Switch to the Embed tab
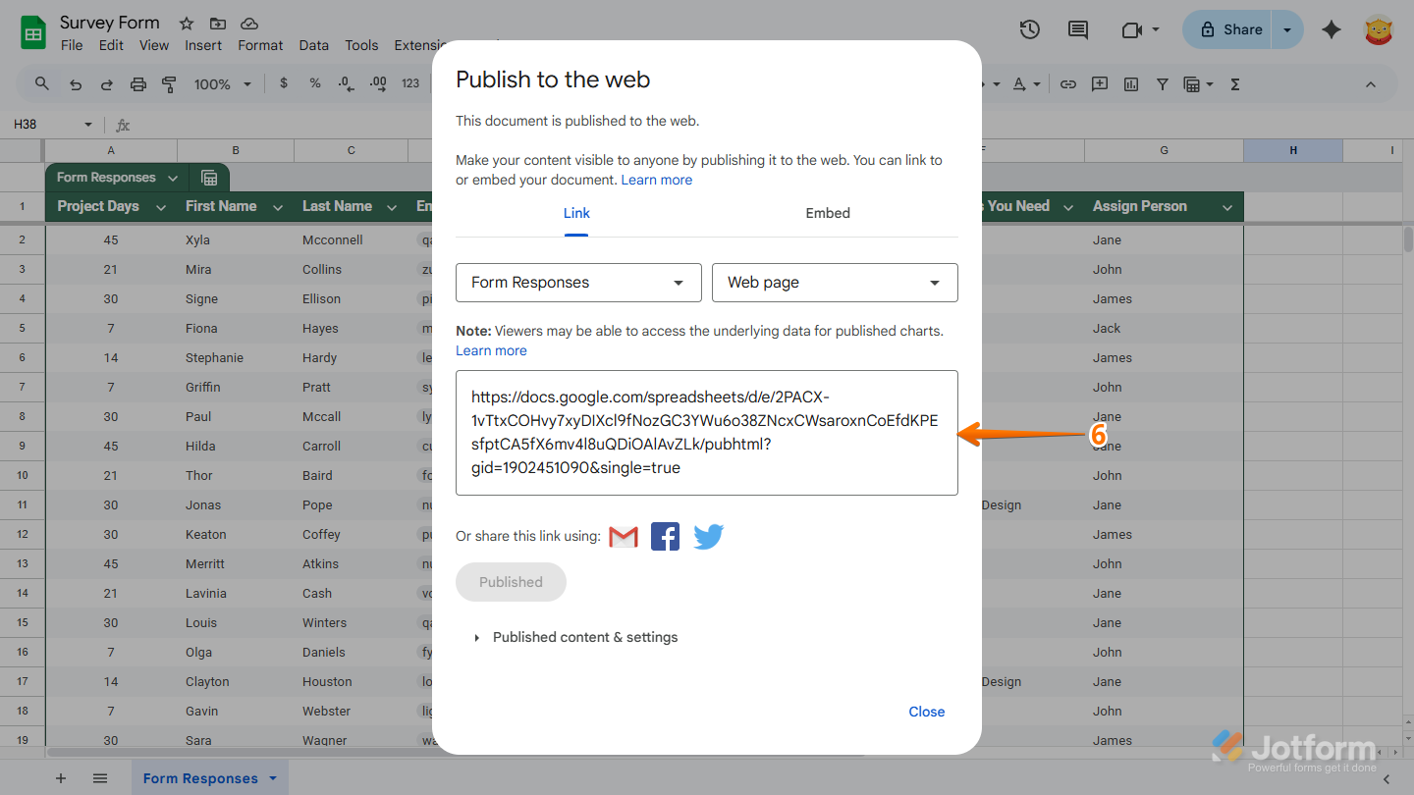Viewport: 1414px width, 795px height. [828, 213]
